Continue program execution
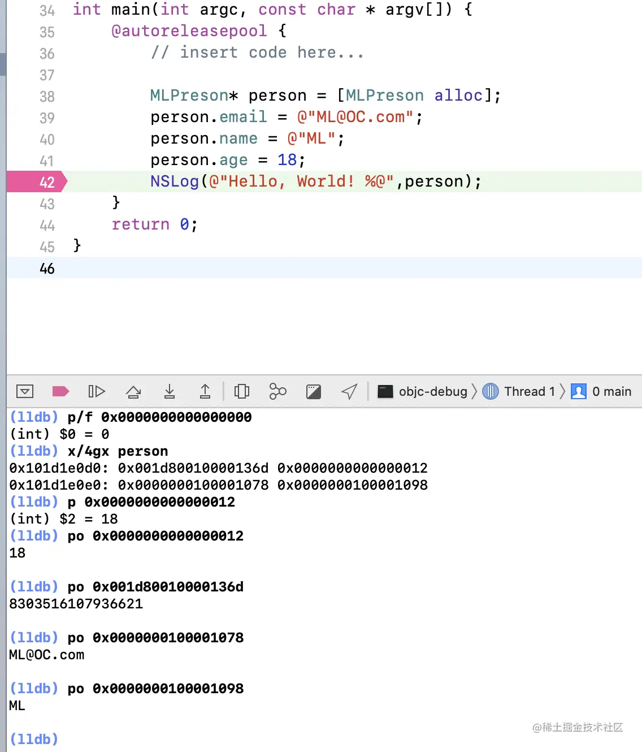 tap(97, 391)
